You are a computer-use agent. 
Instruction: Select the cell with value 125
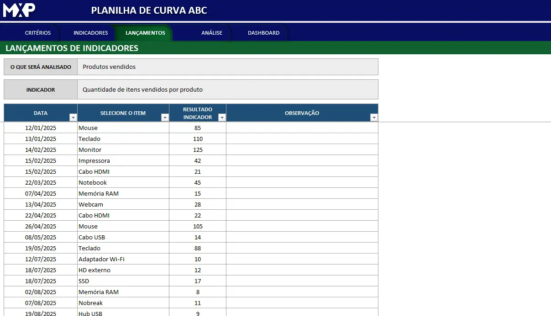197,150
